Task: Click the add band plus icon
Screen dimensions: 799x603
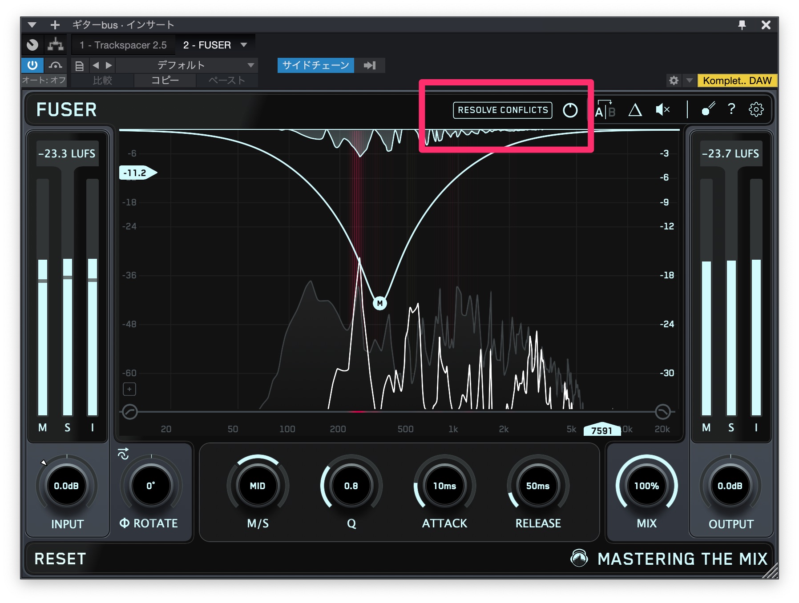Action: point(129,389)
